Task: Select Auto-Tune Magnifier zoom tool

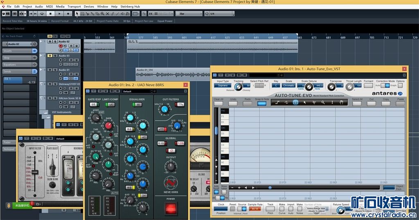Action: pos(323,102)
